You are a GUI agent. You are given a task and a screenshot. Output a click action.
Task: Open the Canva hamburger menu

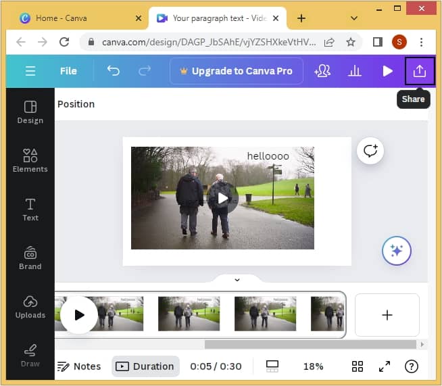(30, 71)
